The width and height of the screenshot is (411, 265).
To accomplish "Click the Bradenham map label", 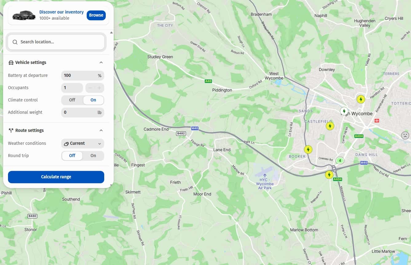I will [261, 14].
